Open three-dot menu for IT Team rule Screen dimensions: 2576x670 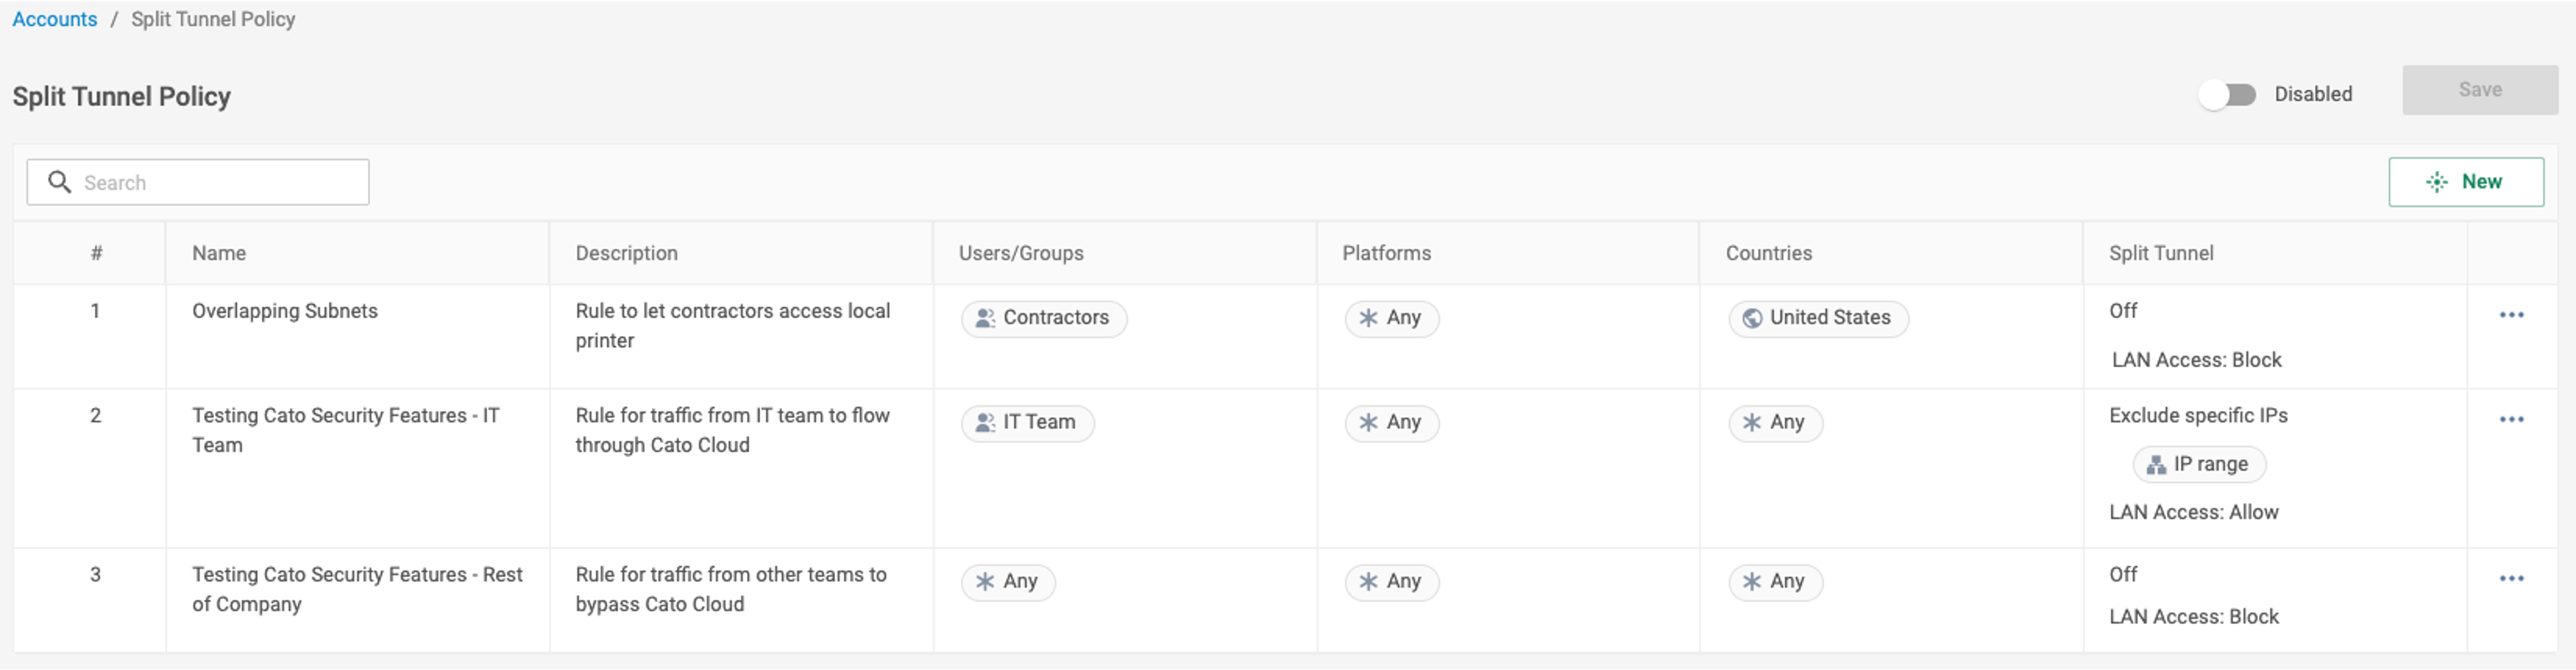tap(2511, 420)
